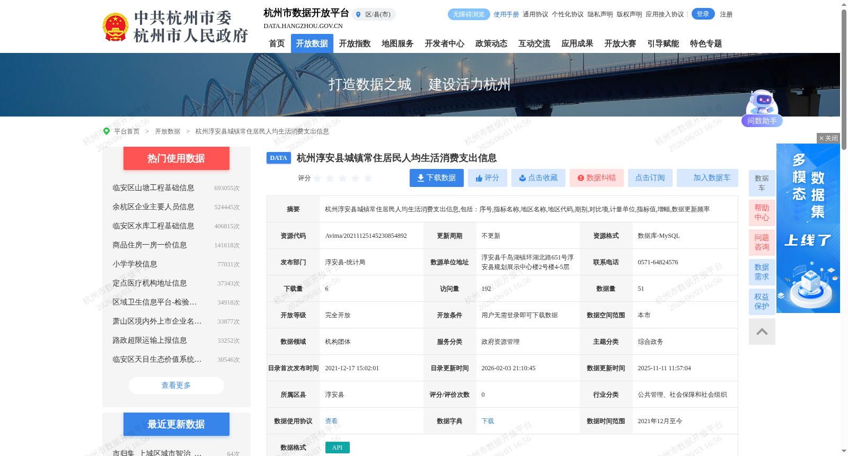Open the 应用成果 navigation item
This screenshot has height=456, width=848.
coord(577,43)
